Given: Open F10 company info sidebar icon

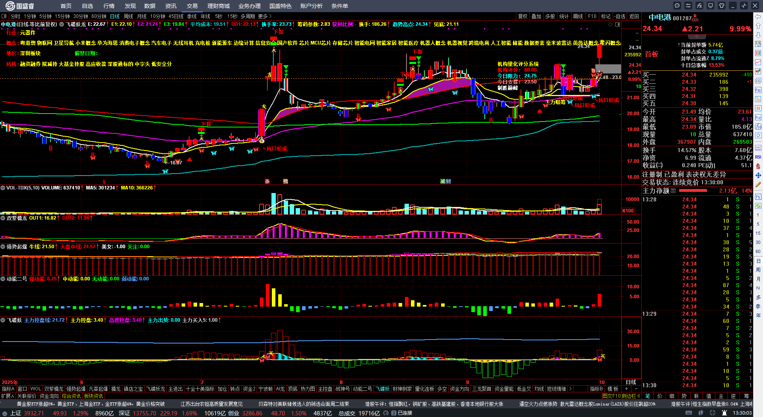Looking at the screenshot, I should point(758,90).
